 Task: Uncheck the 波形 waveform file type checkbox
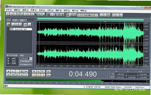(x=8, y=58)
